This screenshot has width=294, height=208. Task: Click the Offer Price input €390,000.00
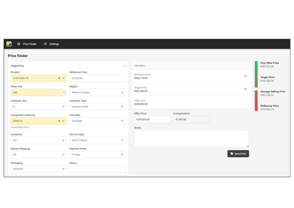pyautogui.click(x=152, y=119)
